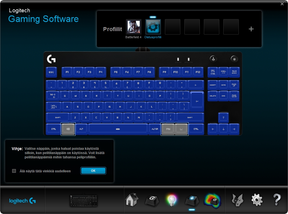Image resolution: width=288 pixels, height=214 pixels.
Task: Toggle the Backspace key
Action: tap(196, 85)
